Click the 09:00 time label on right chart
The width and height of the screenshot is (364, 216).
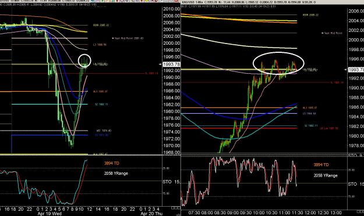pyautogui.click(x=232, y=213)
